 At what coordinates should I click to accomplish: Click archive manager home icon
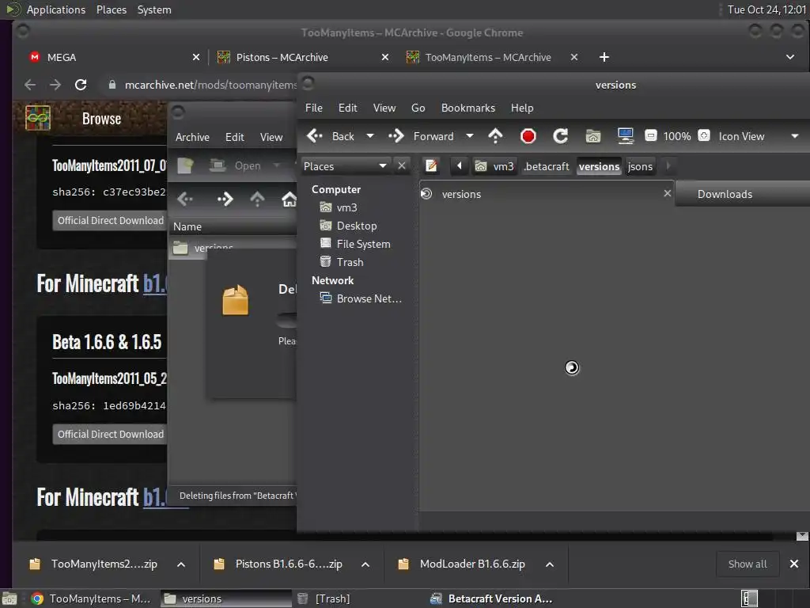coord(290,199)
